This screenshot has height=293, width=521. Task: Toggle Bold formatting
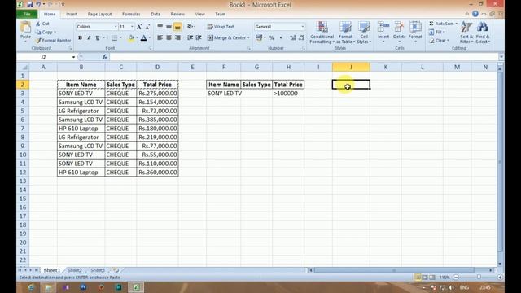(x=80, y=38)
